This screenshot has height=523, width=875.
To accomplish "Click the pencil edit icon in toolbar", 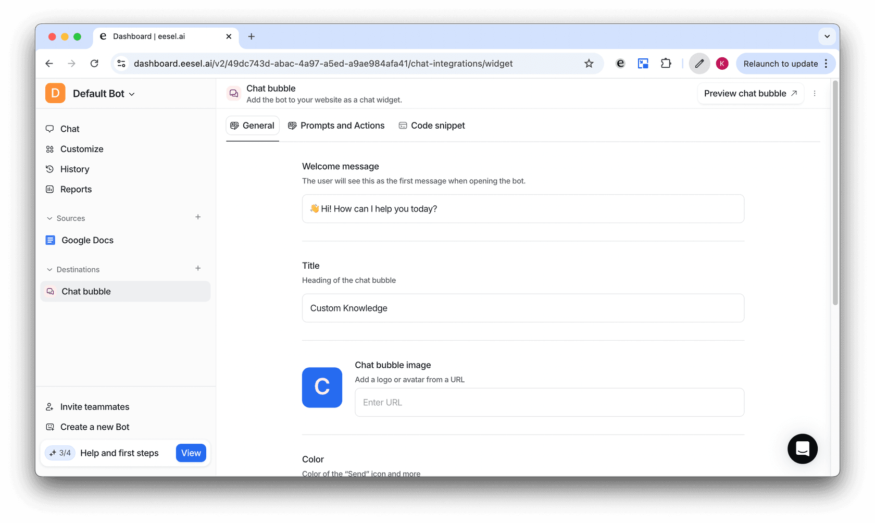I will [x=699, y=64].
